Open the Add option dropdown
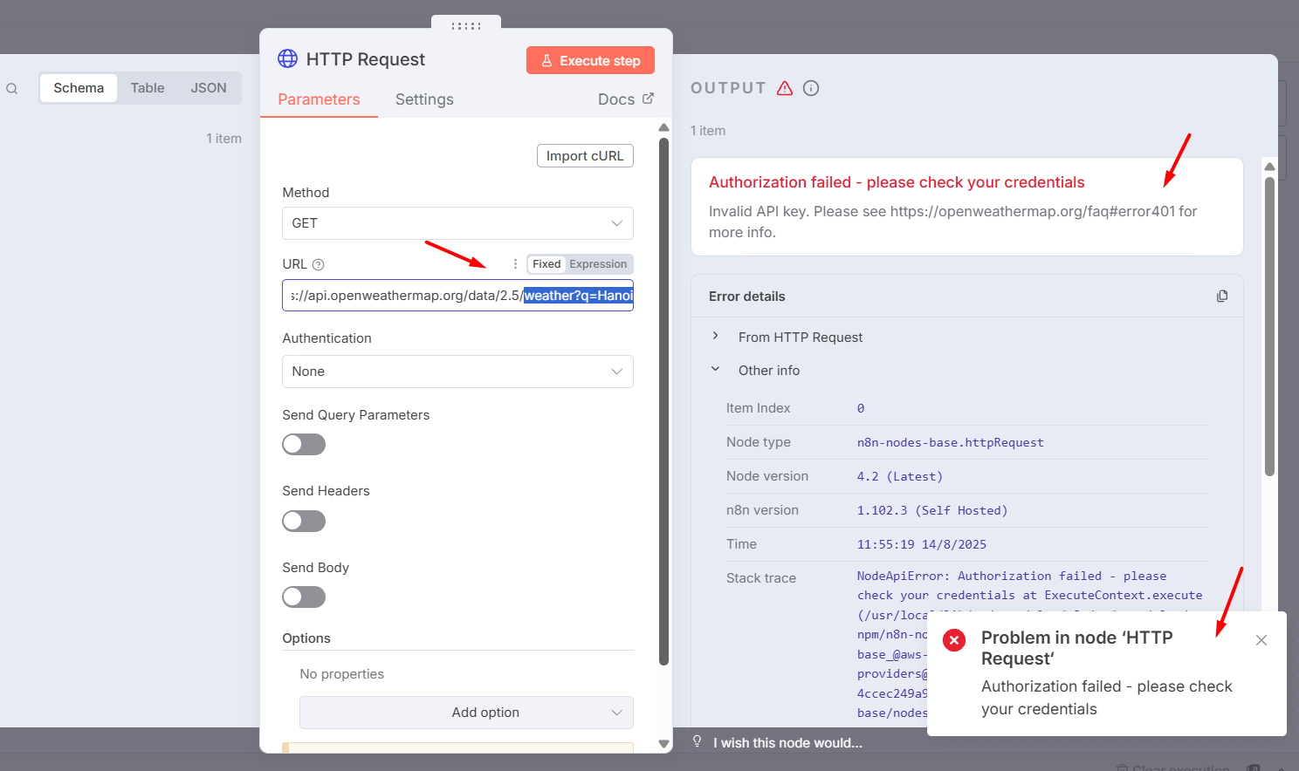The height and width of the screenshot is (771, 1299). coord(466,713)
